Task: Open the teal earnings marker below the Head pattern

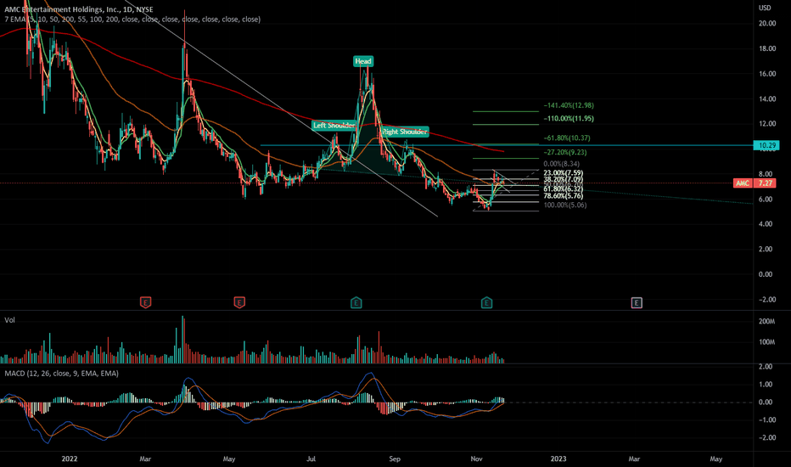Action: click(356, 302)
